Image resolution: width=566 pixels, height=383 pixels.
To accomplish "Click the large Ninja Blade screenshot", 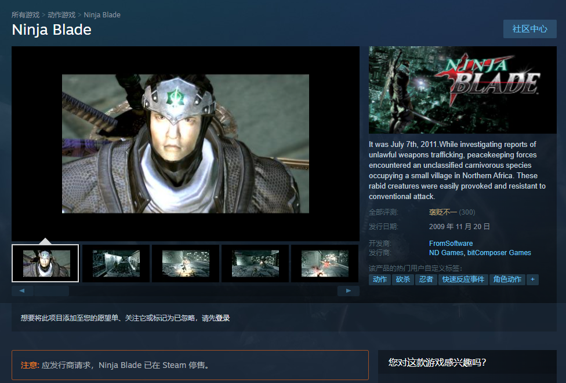I will pos(186,142).
